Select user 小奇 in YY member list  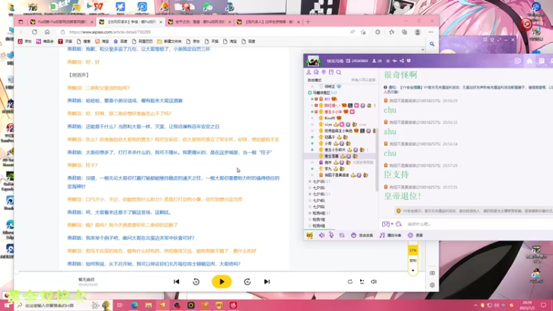tap(328, 144)
